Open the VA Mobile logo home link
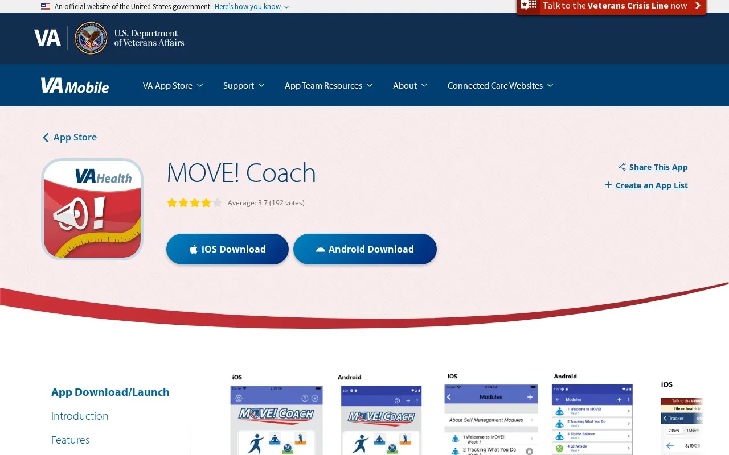The height and width of the screenshot is (455, 729). [75, 86]
